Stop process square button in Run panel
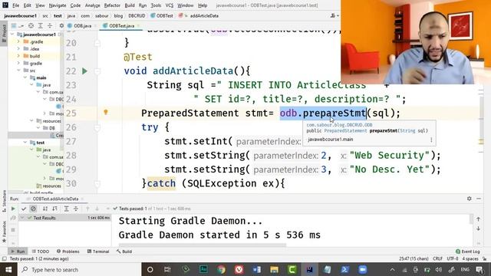This screenshot has height=276, width=491. coord(13,230)
